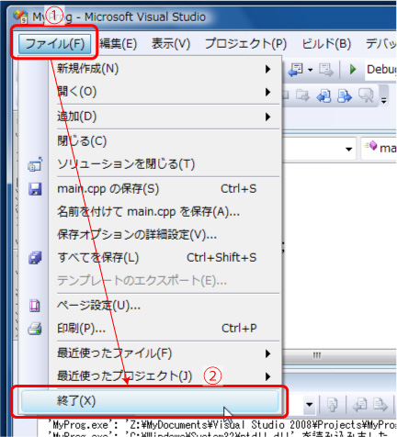Click the Save icon beside main.cpp の保存

(x=35, y=189)
